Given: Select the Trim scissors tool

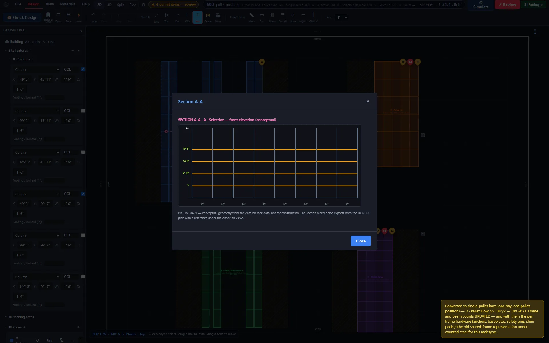Looking at the screenshot, I should click(167, 17).
